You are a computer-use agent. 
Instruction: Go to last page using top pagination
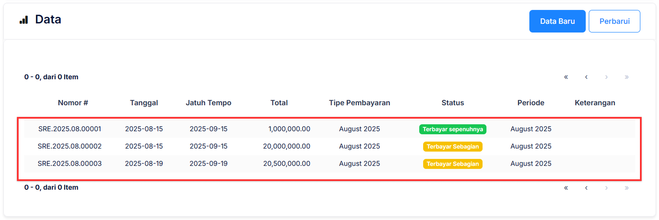coord(626,77)
